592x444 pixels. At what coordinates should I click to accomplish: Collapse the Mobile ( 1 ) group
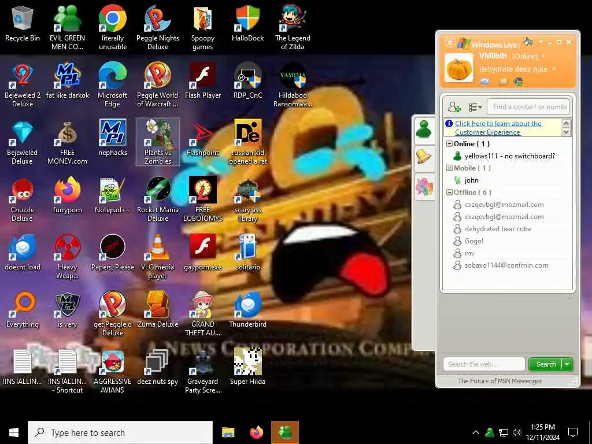click(449, 168)
